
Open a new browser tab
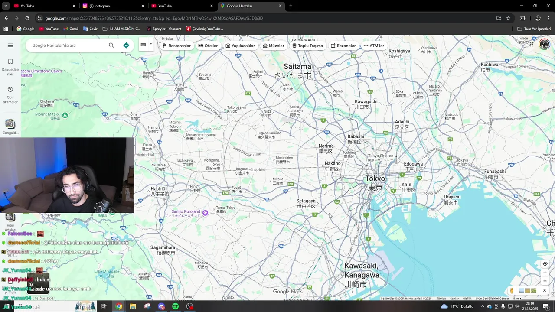point(291,6)
